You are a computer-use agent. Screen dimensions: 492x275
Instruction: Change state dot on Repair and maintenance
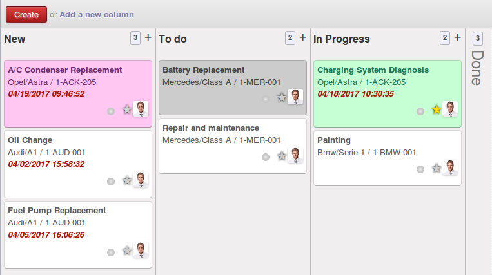pyautogui.click(x=266, y=157)
